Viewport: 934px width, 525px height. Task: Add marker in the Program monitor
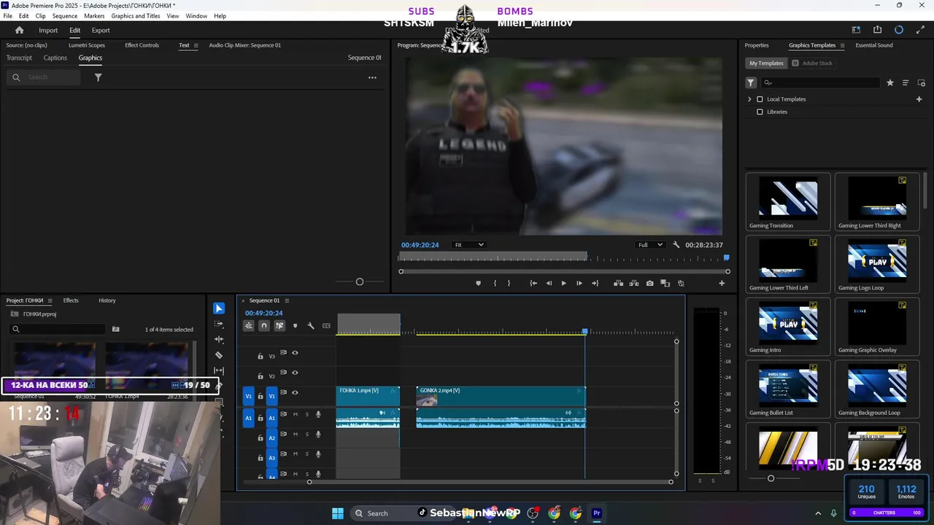pos(479,283)
